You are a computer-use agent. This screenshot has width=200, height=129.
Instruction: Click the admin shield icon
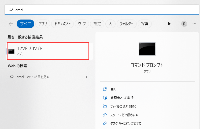tap(105, 98)
